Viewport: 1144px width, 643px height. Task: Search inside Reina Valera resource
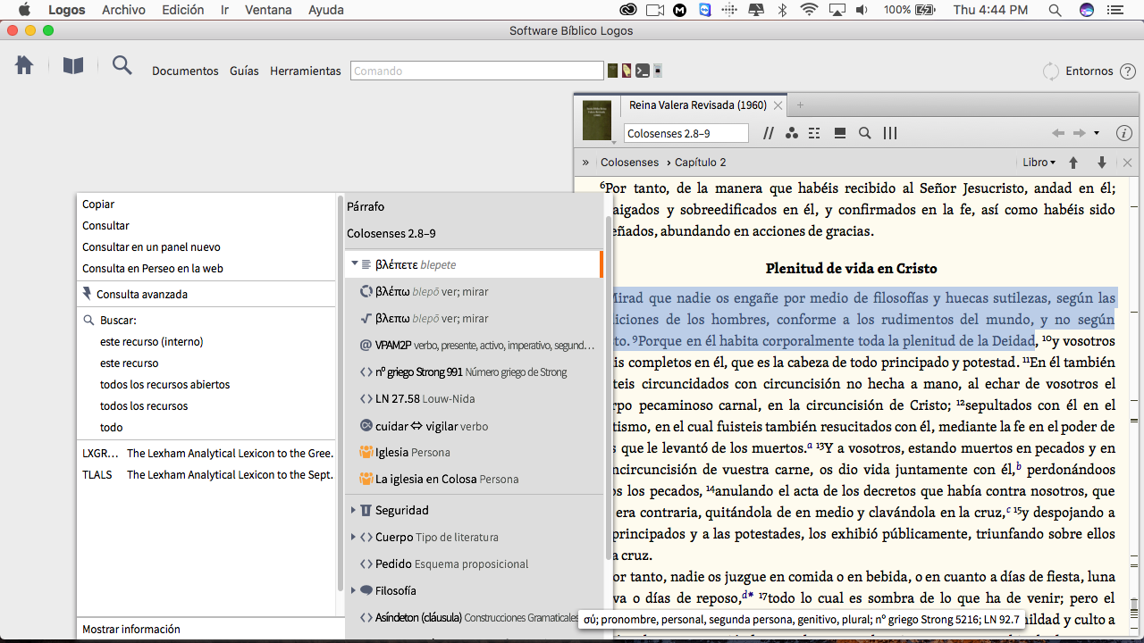(x=865, y=133)
